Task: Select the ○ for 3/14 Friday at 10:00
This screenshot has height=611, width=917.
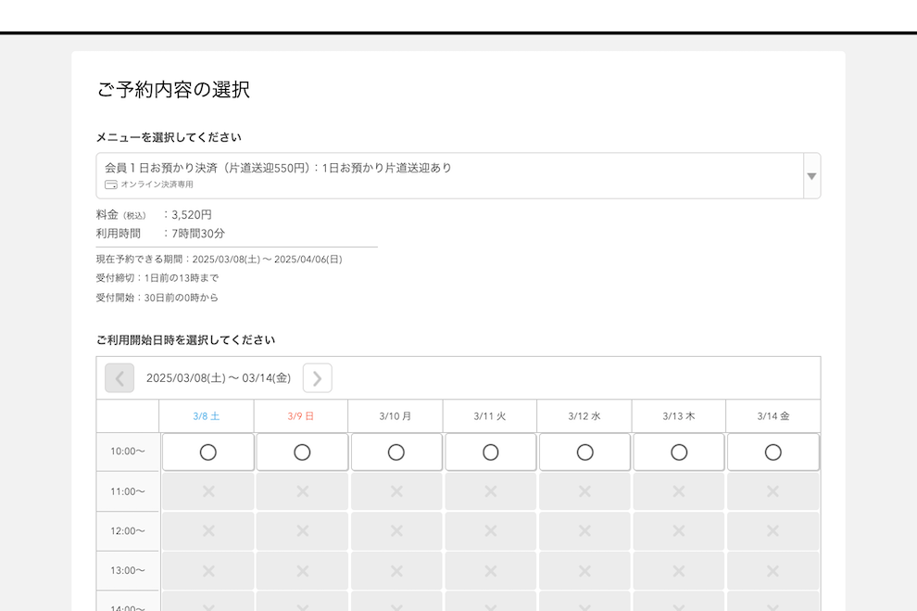Action: [773, 452]
